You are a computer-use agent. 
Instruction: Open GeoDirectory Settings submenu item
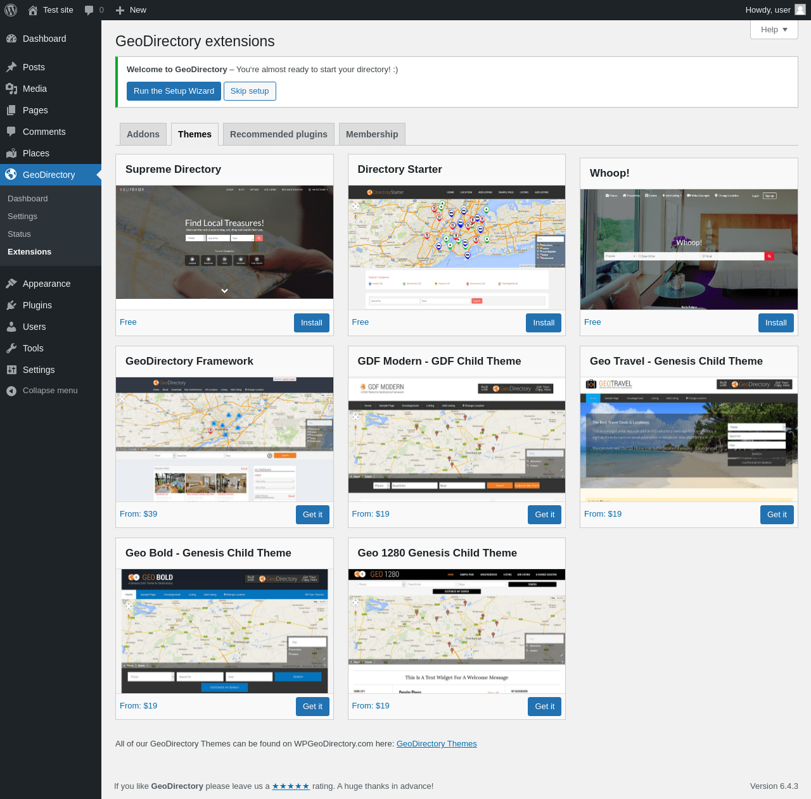(x=22, y=217)
